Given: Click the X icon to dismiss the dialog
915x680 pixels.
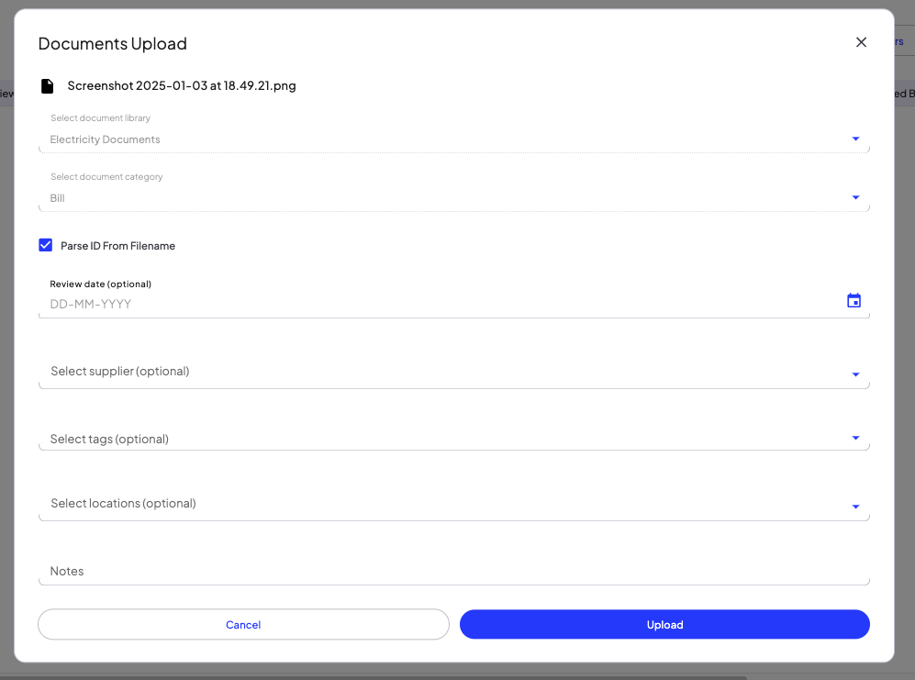Looking at the screenshot, I should [x=861, y=41].
